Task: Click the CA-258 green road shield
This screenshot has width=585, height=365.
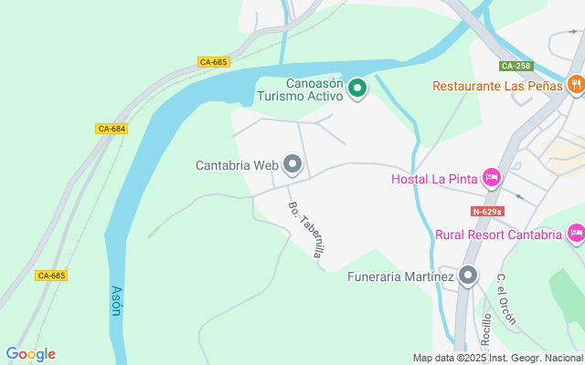Action: point(516,66)
